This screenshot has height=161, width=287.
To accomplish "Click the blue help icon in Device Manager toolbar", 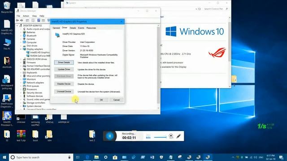I will coord(39,20).
